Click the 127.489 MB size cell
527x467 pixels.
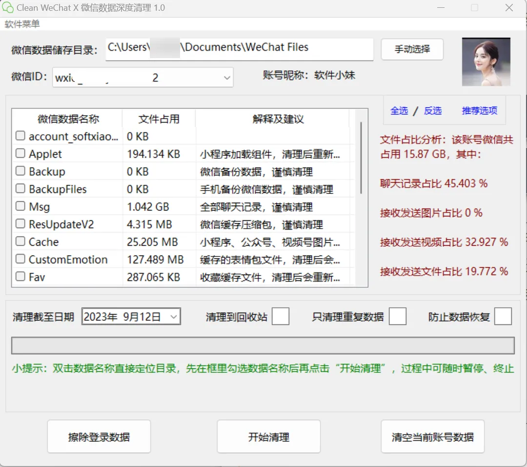pyautogui.click(x=155, y=259)
